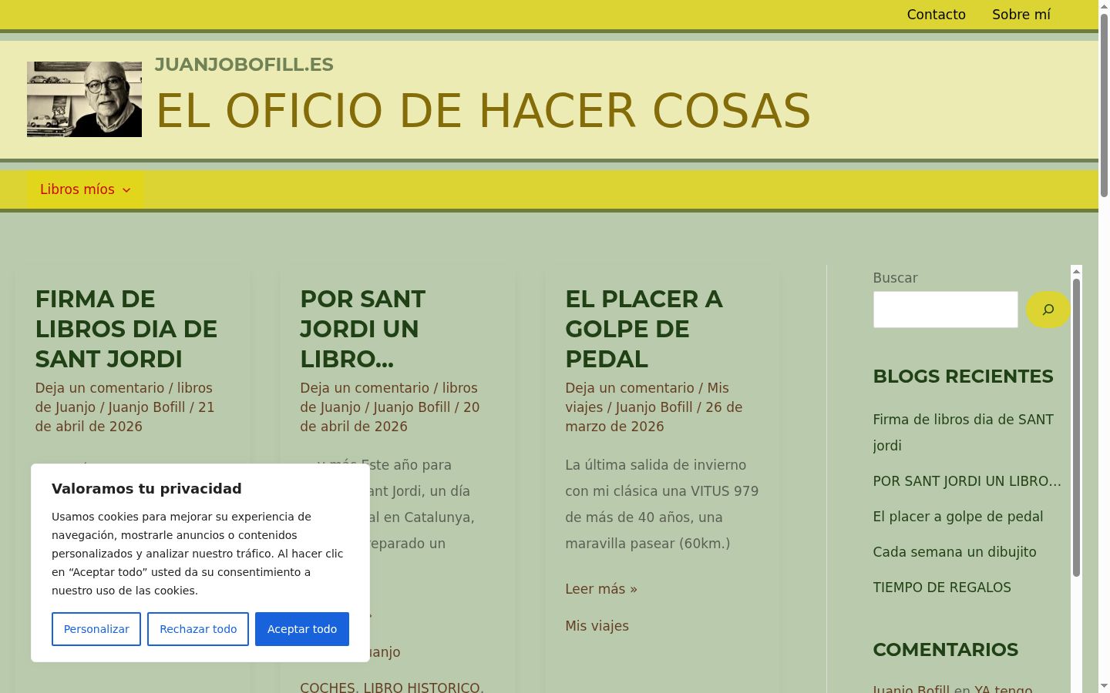Viewport: 1110px width, 693px height.
Task: Click Leer más » under the pedal post
Action: pos(601,589)
